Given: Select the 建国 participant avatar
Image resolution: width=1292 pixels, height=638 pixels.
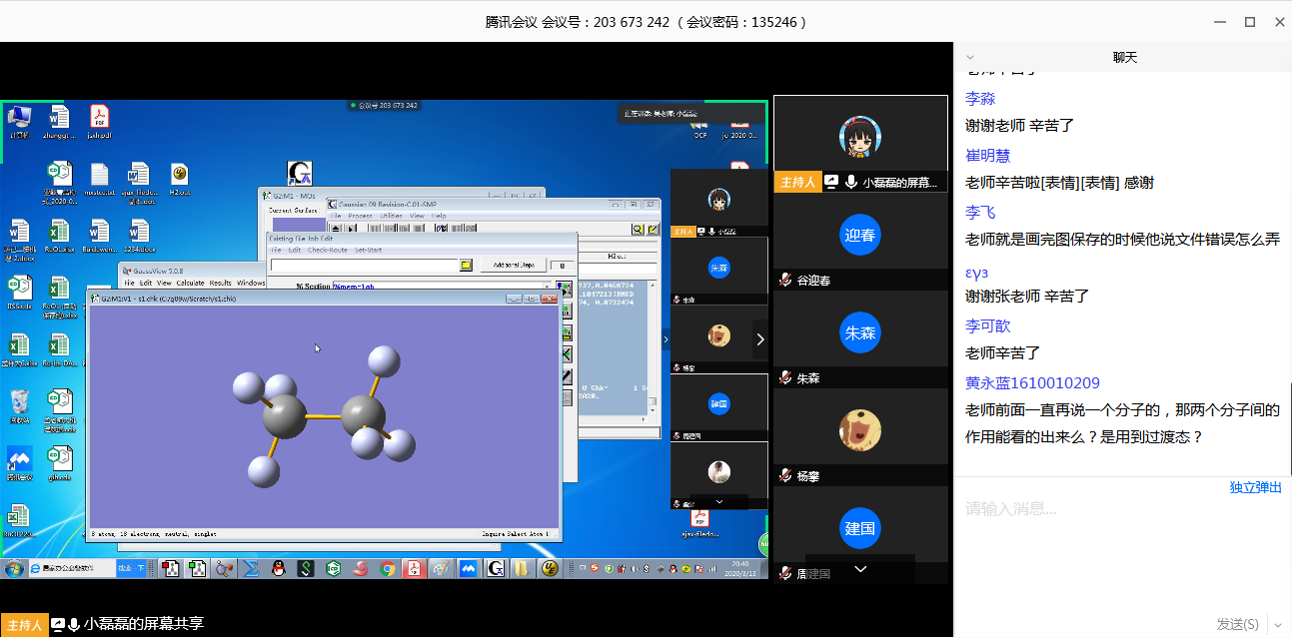Looking at the screenshot, I should 859,528.
